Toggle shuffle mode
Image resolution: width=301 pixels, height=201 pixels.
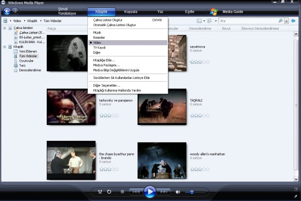click(100, 192)
